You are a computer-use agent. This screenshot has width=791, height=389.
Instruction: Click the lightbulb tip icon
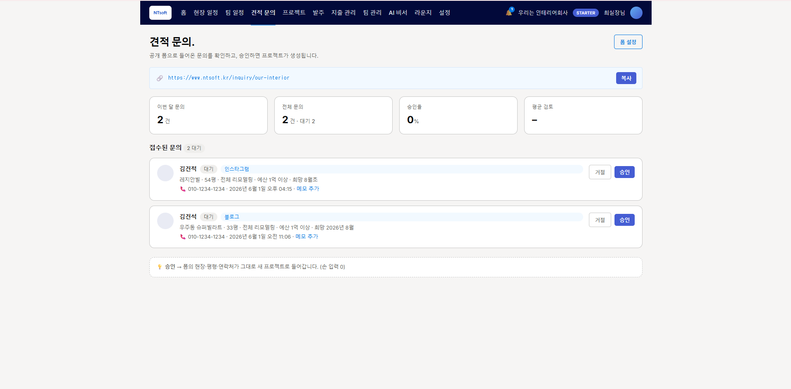160,267
